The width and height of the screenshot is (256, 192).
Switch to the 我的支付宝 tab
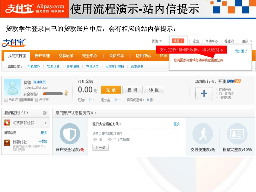click(x=17, y=56)
